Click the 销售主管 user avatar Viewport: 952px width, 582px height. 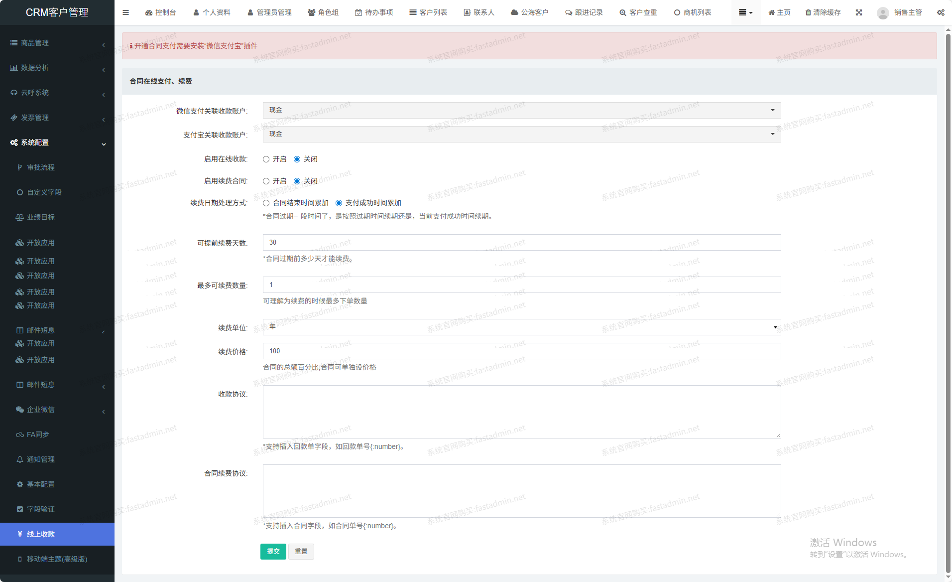pyautogui.click(x=883, y=13)
